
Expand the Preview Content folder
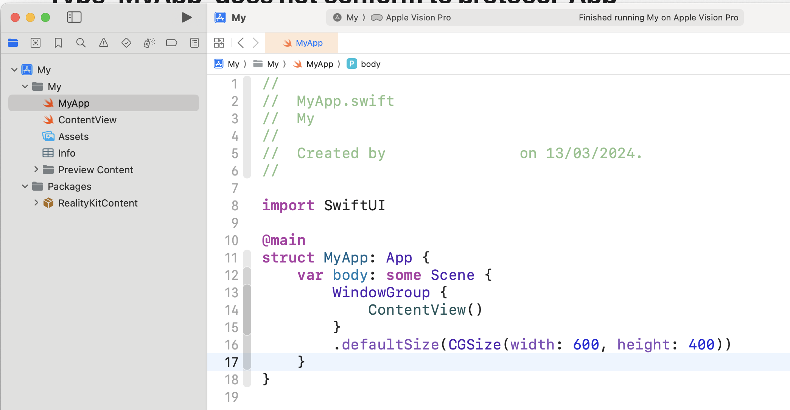[x=36, y=169]
